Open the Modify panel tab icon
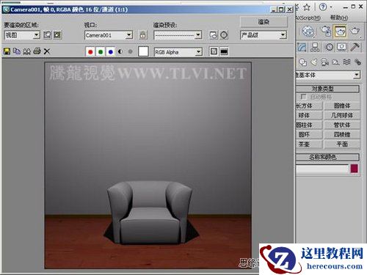 tap(302, 47)
